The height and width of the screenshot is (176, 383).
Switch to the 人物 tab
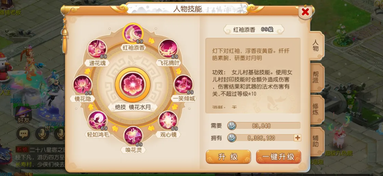pyautogui.click(x=316, y=46)
